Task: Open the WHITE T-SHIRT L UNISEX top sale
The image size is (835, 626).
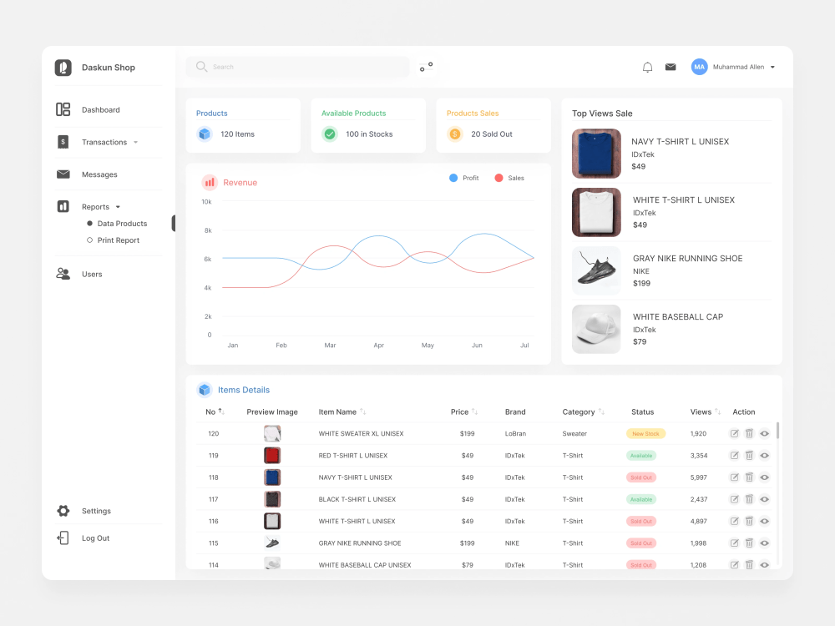Action: click(x=671, y=212)
